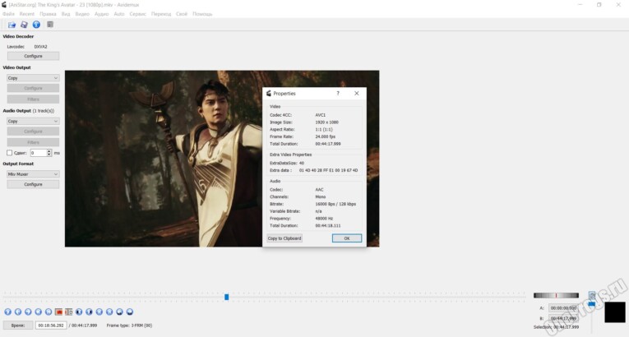Select the 1920 x 1080 image size text

pos(326,122)
